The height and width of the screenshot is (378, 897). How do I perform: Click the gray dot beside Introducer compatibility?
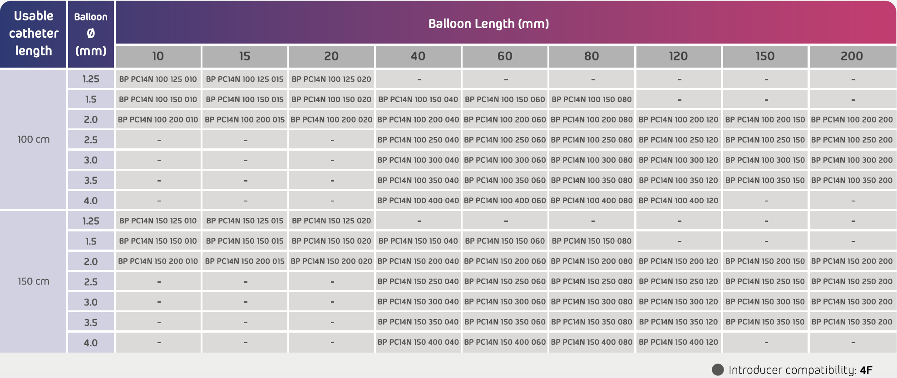718,370
